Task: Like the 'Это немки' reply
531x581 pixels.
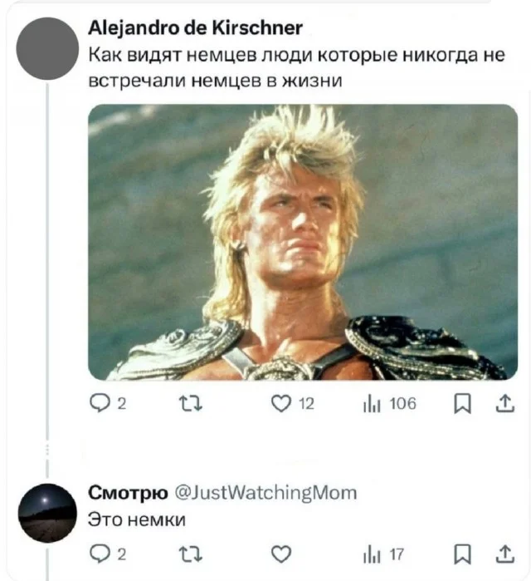Action: [x=281, y=554]
